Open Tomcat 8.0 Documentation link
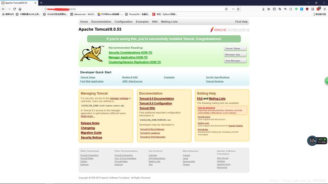Screen dimensions: 328x184 (x=156, y=99)
